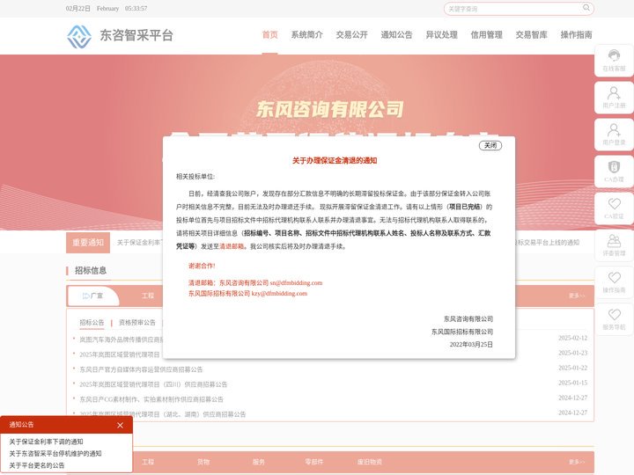
Task: Open the 交易公开 menu item
Action: point(351,34)
